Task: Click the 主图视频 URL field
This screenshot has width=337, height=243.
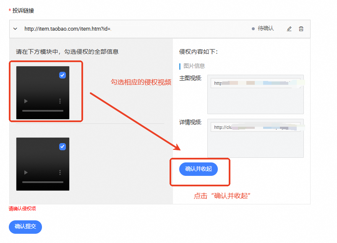Action: click(255, 83)
